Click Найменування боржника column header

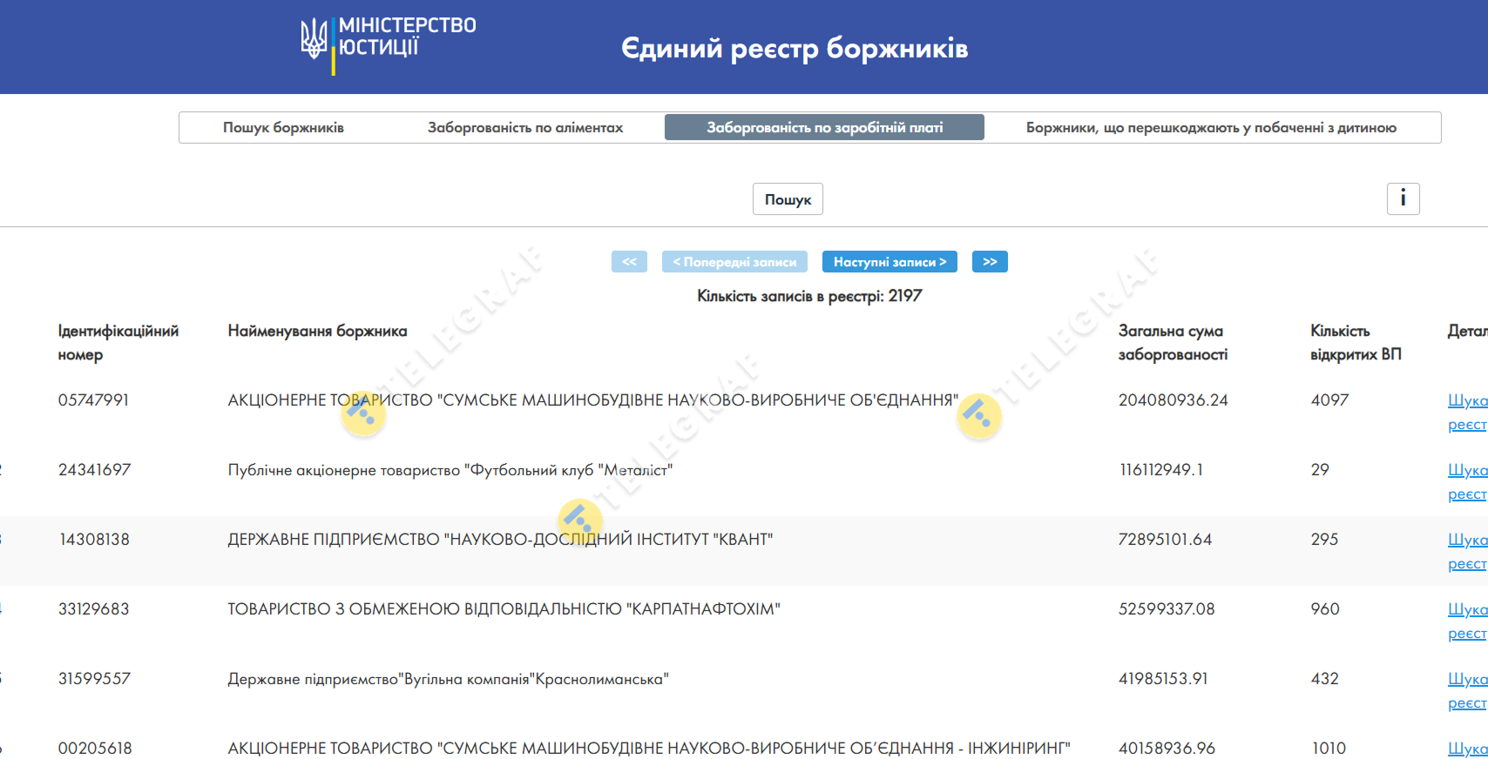(317, 331)
